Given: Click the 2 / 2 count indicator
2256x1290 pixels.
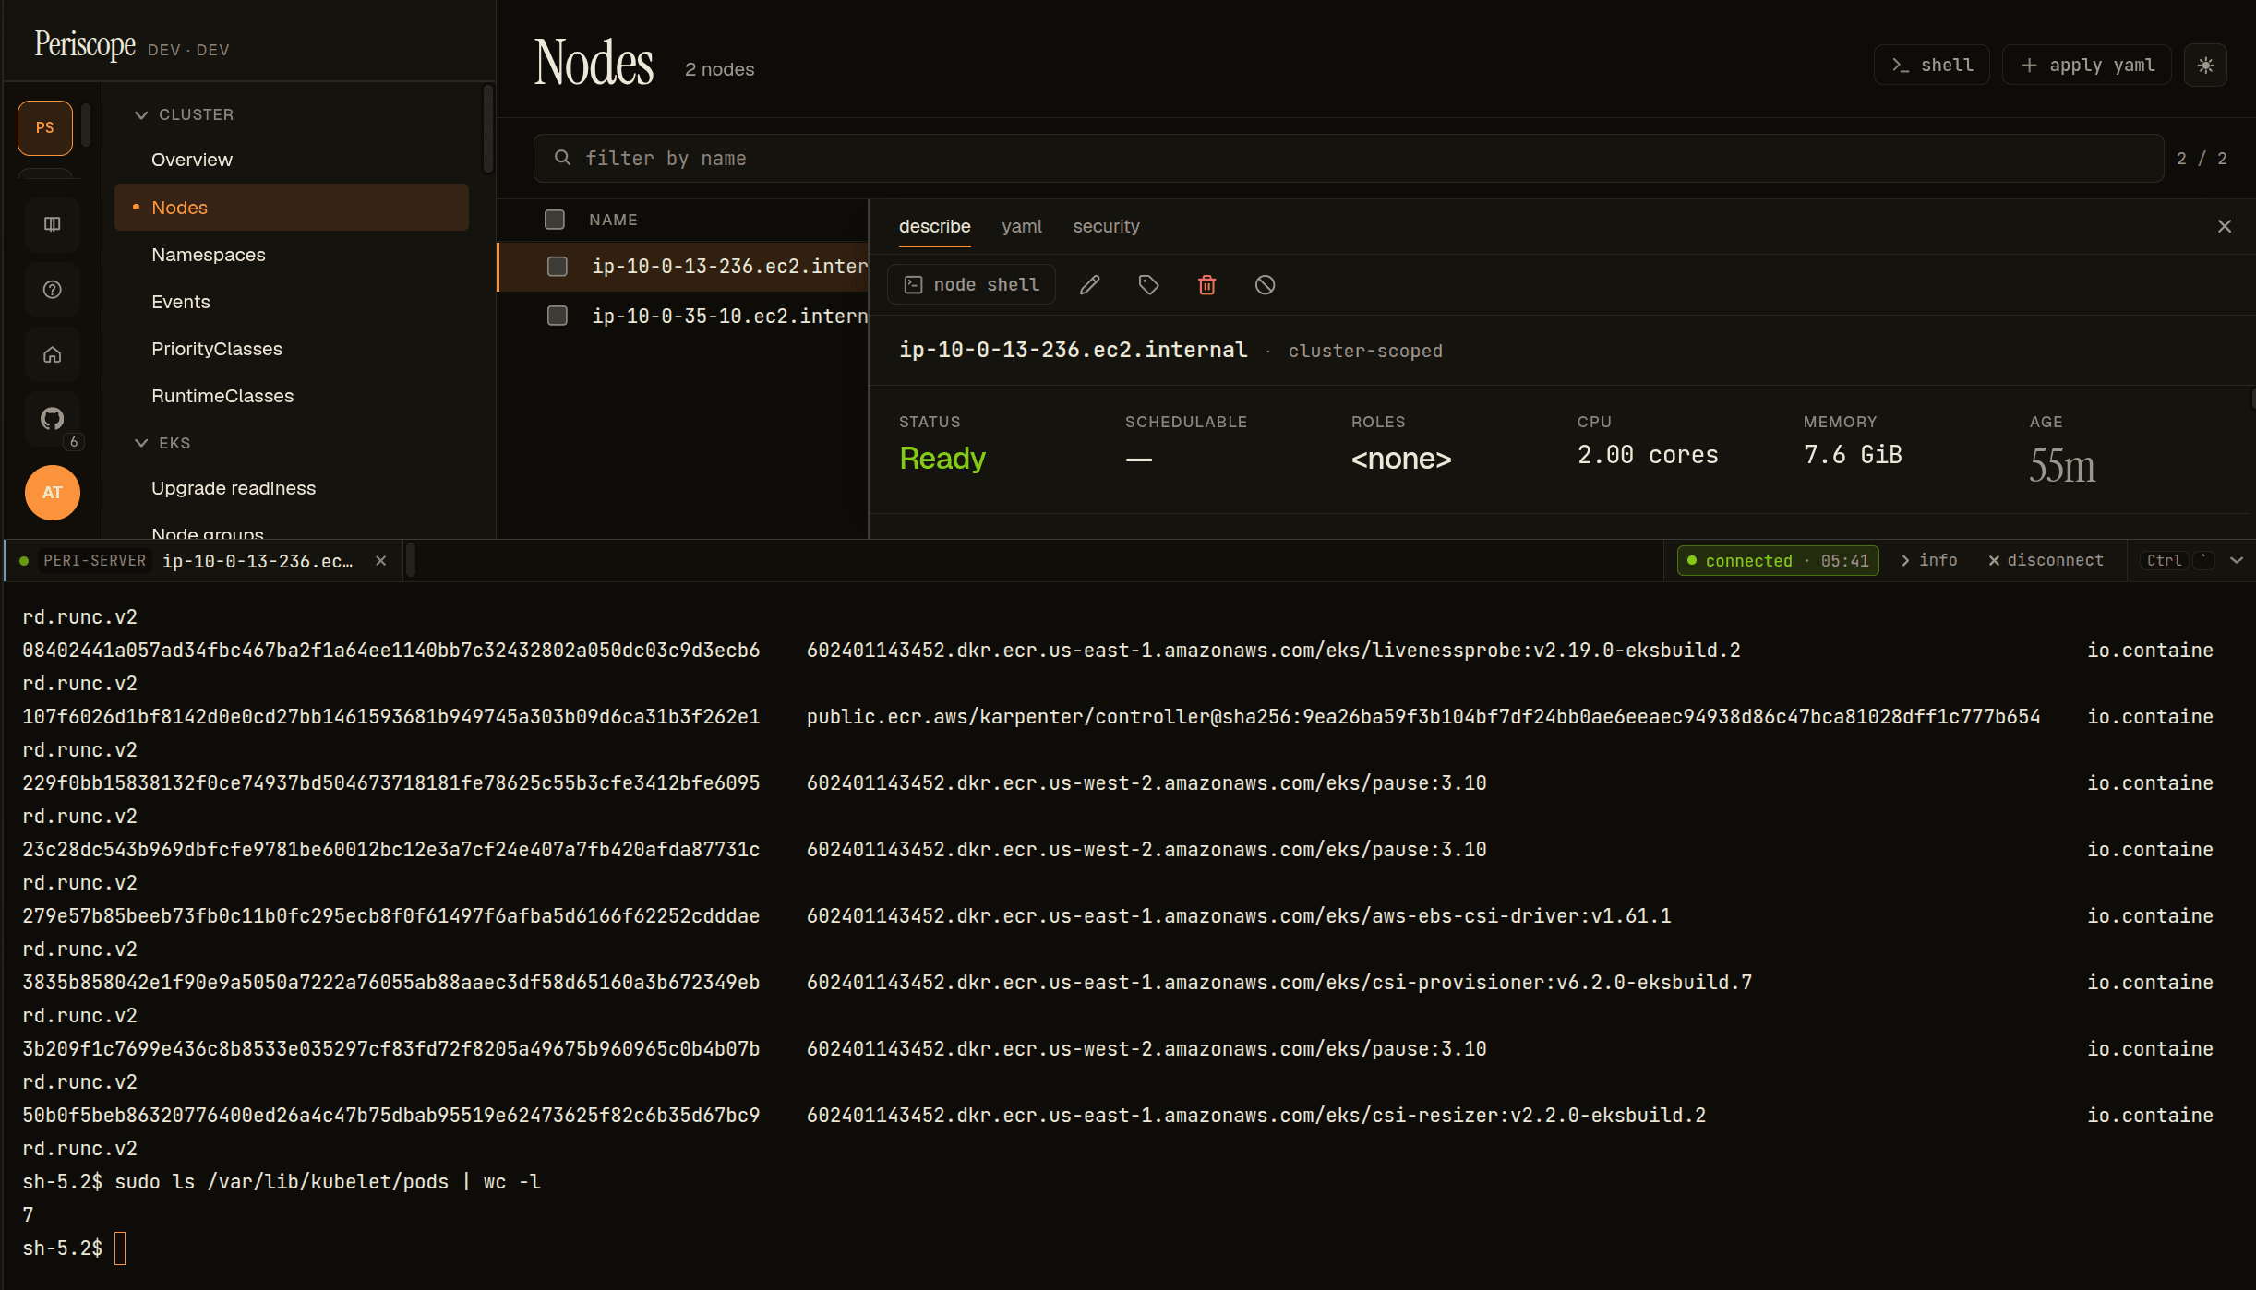Looking at the screenshot, I should point(2202,159).
